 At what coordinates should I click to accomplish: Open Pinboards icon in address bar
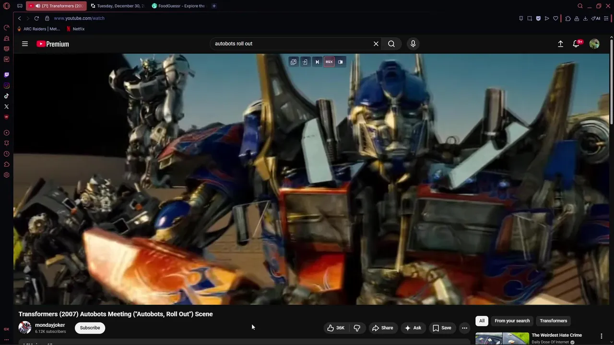pyautogui.click(x=521, y=18)
